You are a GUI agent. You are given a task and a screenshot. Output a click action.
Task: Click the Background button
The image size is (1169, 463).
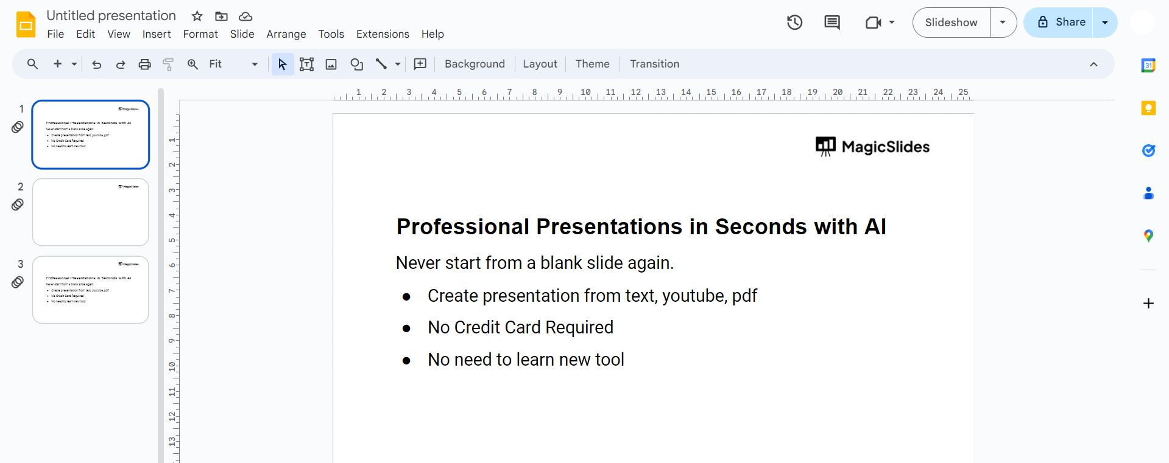475,64
